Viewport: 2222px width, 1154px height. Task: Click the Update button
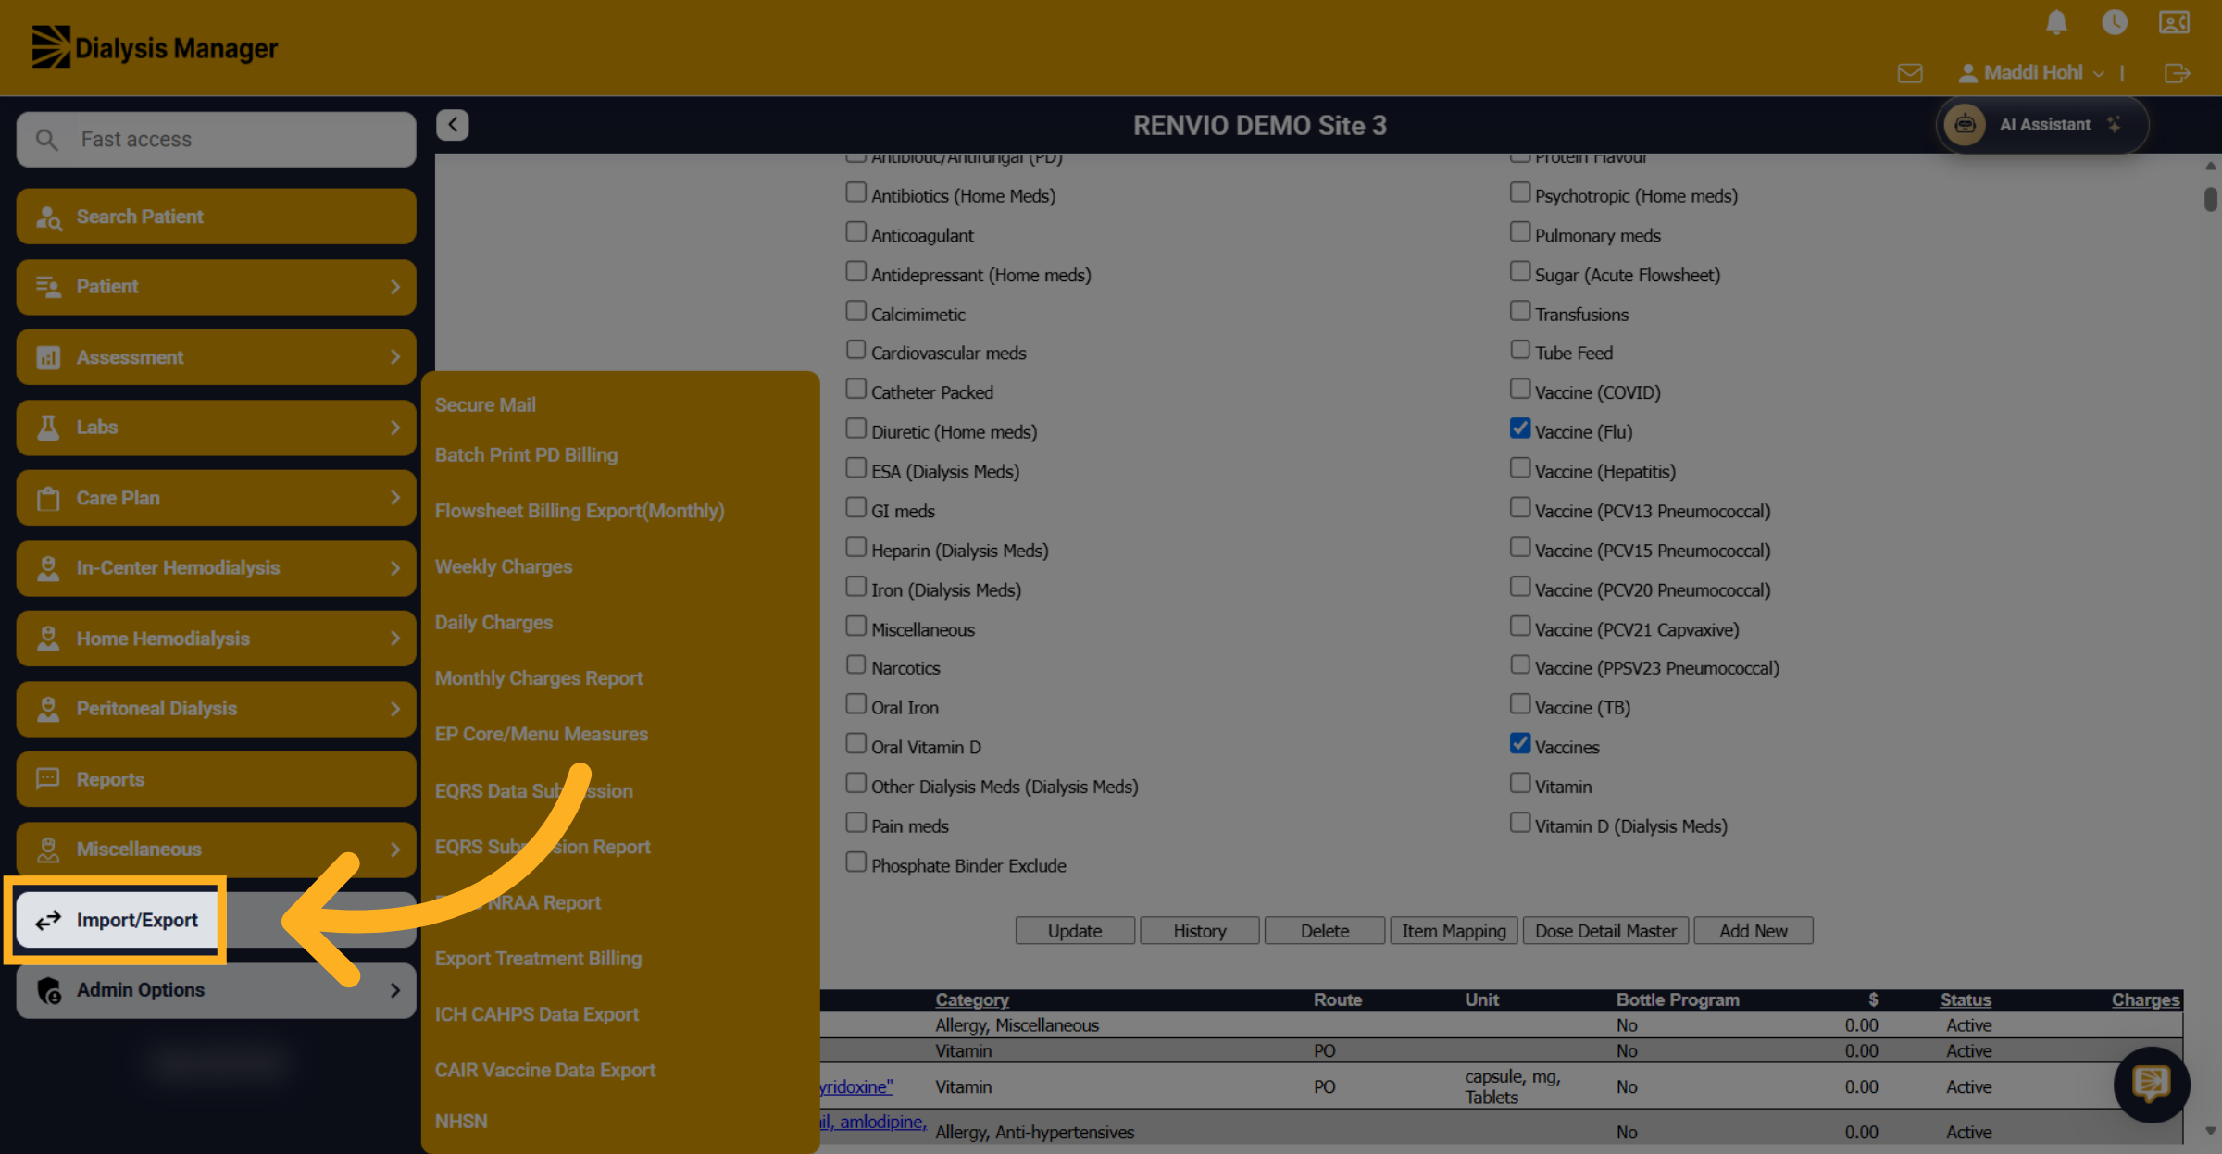1075,931
